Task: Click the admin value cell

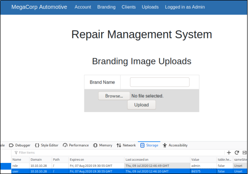Action: tap(203, 166)
